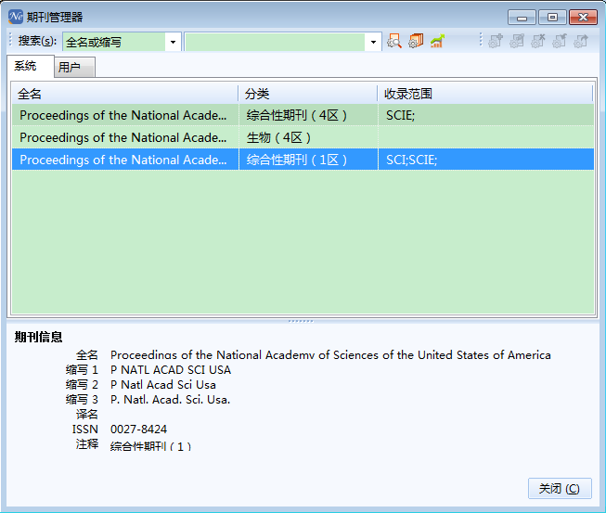Expand the search keyword combo box arrow
Image resolution: width=606 pixels, height=513 pixels.
(x=374, y=42)
